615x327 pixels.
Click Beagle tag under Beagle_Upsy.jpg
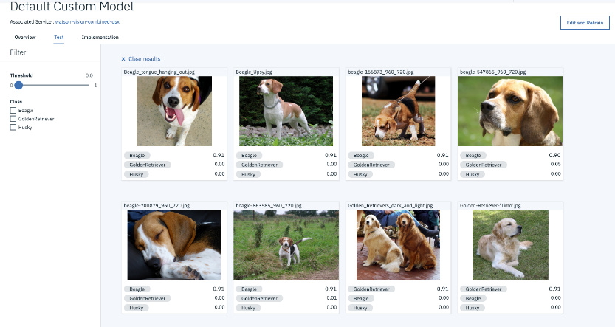(x=249, y=155)
